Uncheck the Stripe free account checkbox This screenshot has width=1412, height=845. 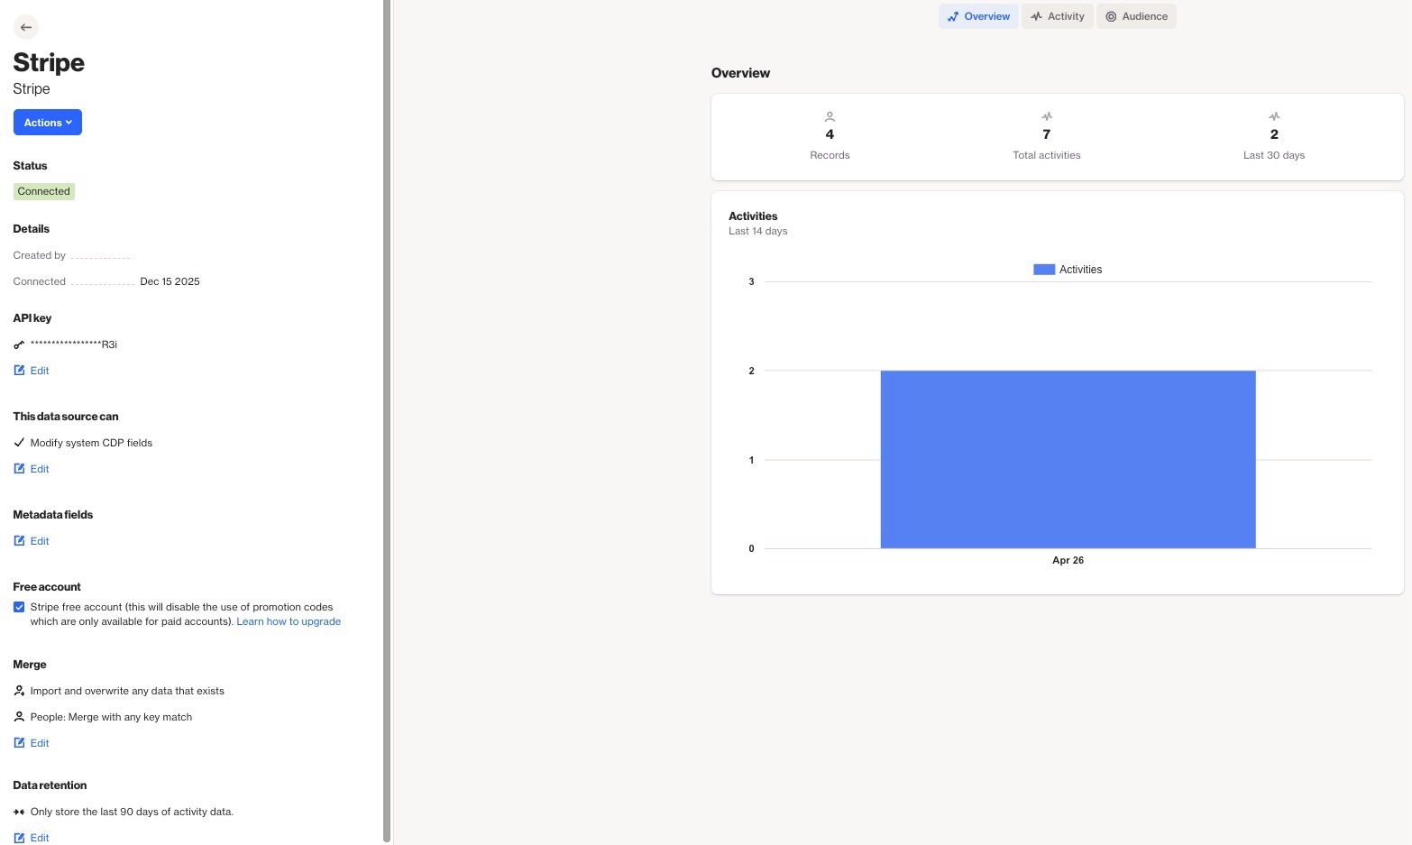pyautogui.click(x=19, y=607)
